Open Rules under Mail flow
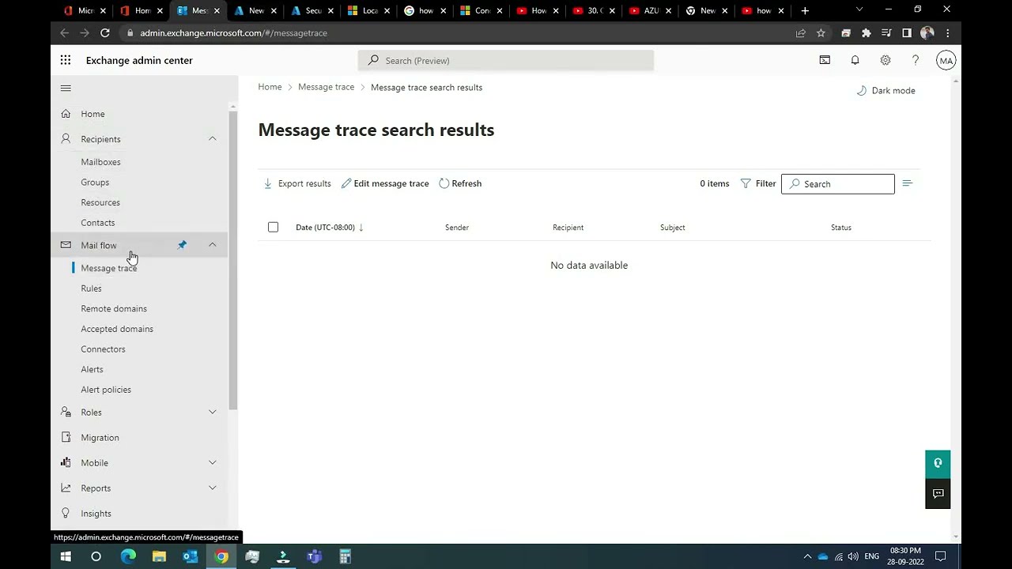Viewport: 1012px width, 569px height. (91, 288)
